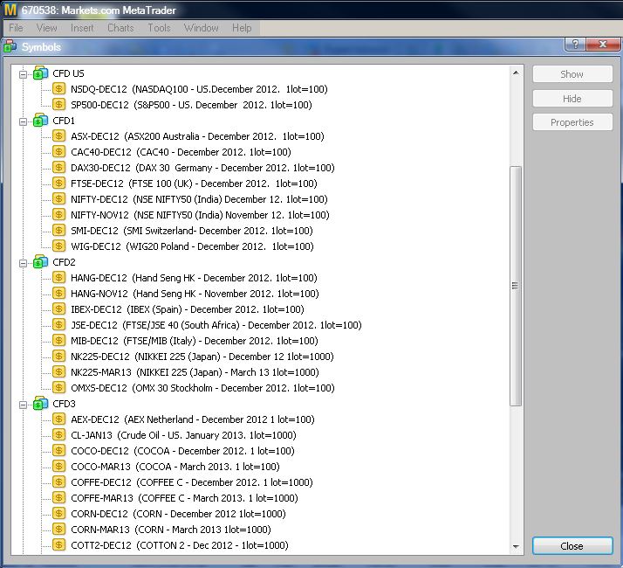623x568 pixels.
Task: Click the CFD3 group folder icon
Action: (x=40, y=404)
